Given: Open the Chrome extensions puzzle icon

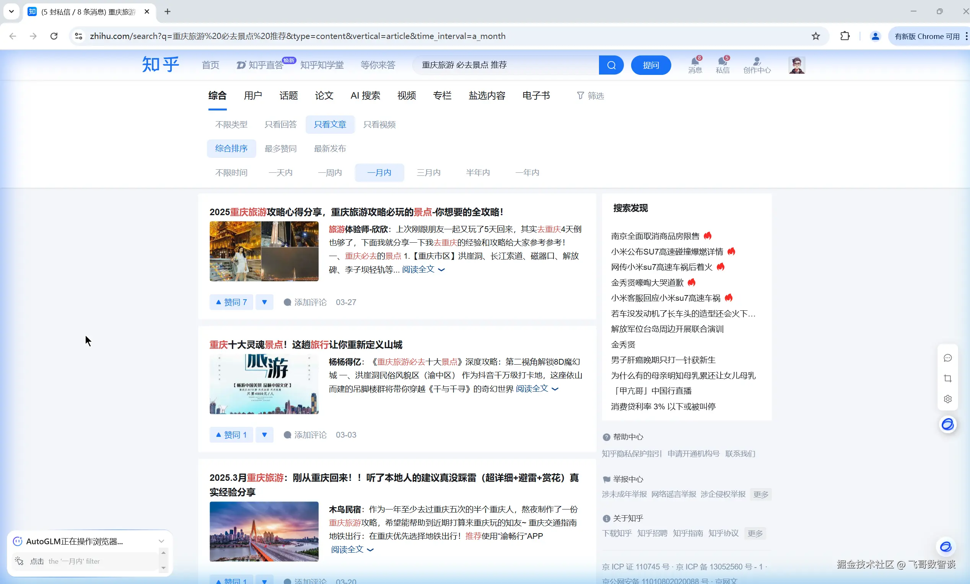Looking at the screenshot, I should [845, 36].
